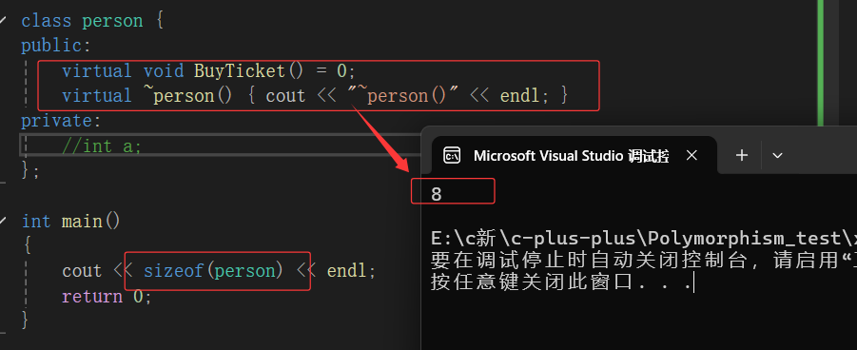Click the class person declaration line

click(x=92, y=21)
